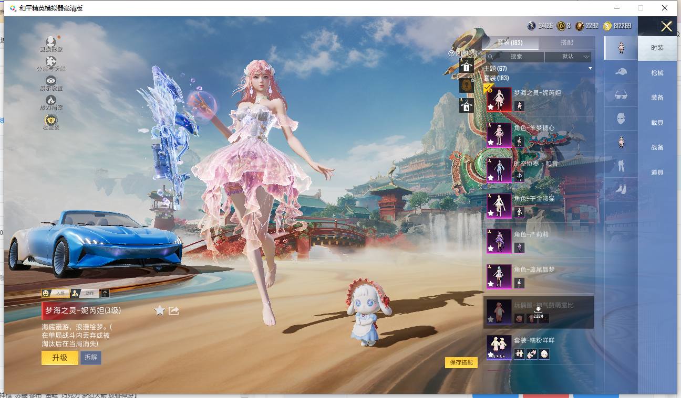Image resolution: width=681 pixels, height=398 pixels.
Task: Click the 角色-鸢尾晶梦 outfit name
Action: click(x=534, y=270)
